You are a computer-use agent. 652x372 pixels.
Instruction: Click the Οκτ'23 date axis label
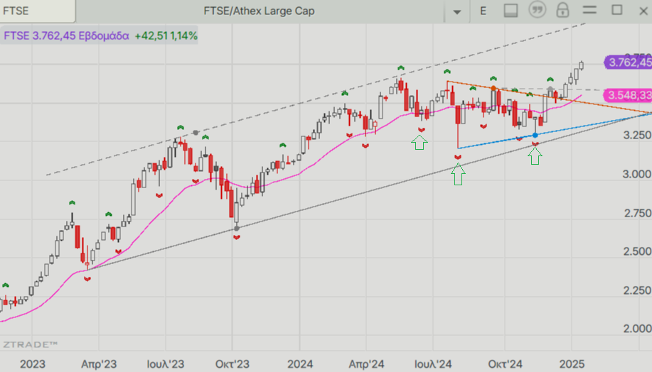pos(233,364)
